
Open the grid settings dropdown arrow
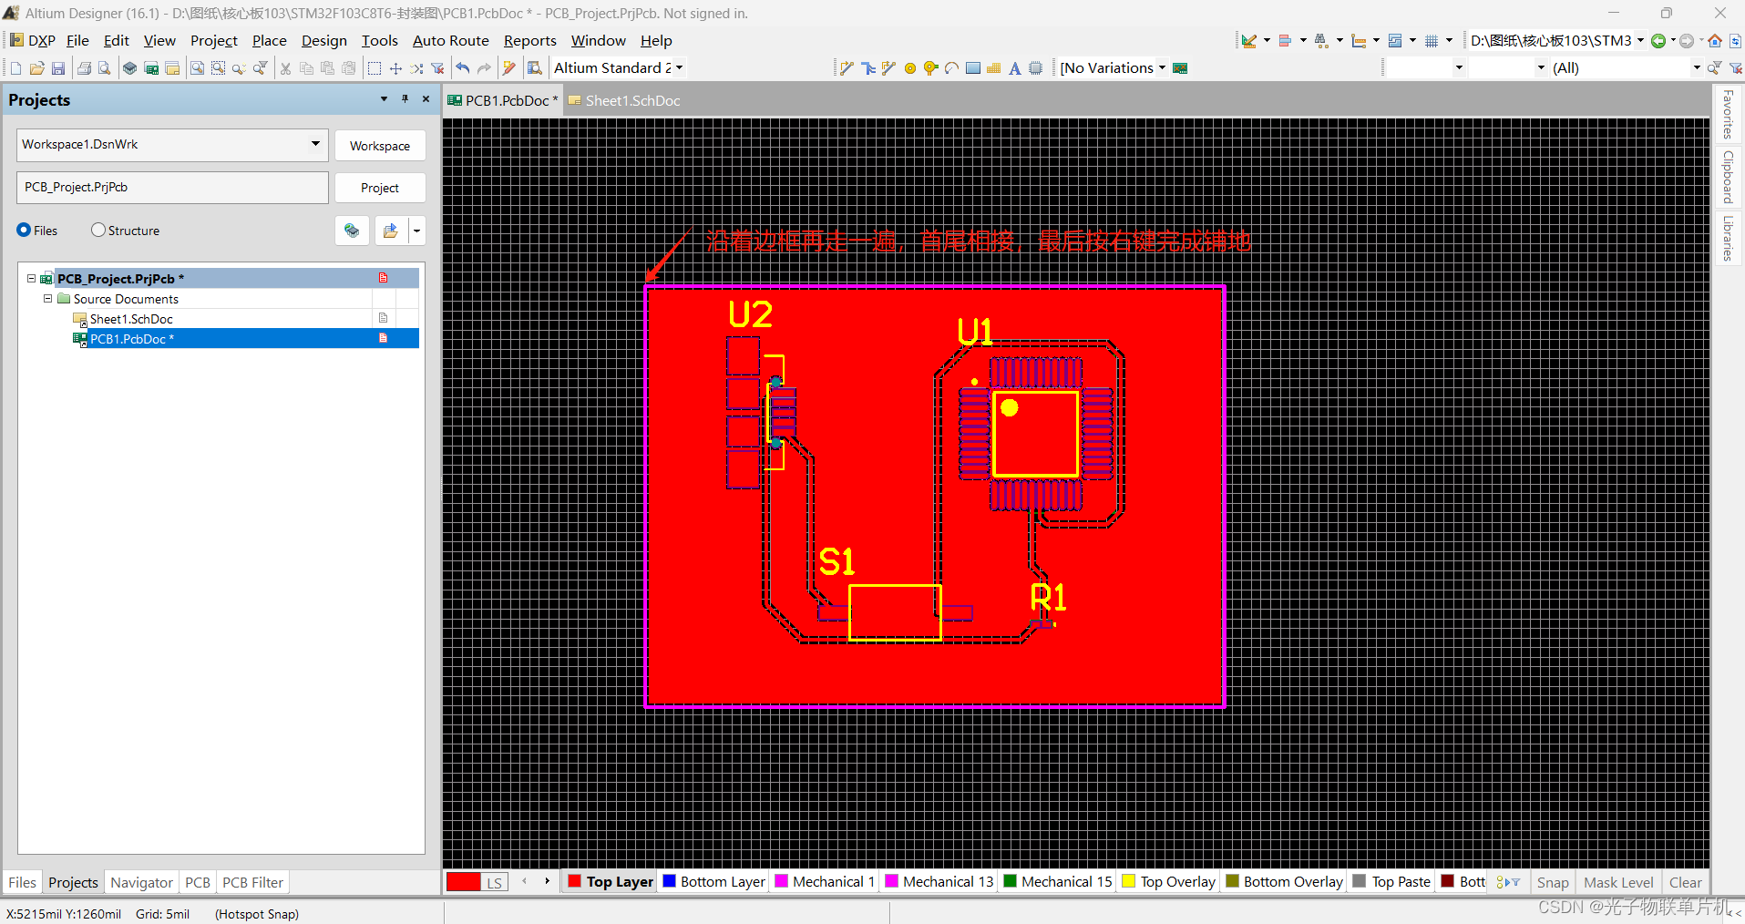click(1449, 41)
